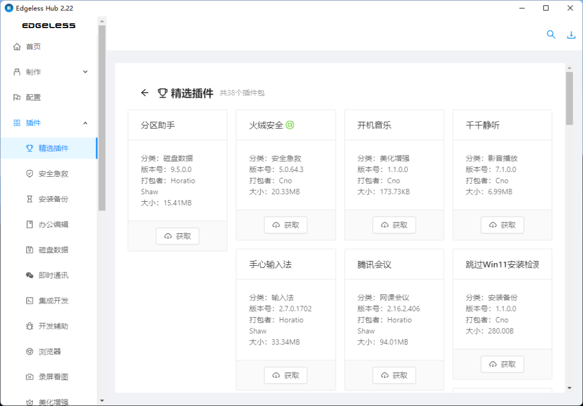
Task: Open the 浏览器 category
Action: click(50, 352)
